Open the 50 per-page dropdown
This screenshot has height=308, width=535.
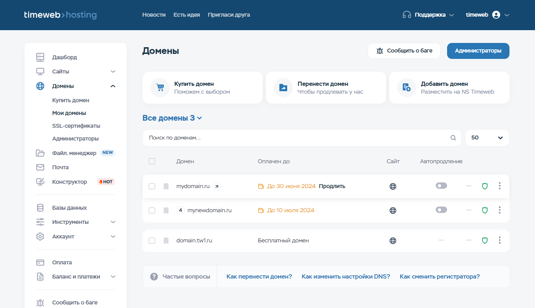(x=487, y=138)
